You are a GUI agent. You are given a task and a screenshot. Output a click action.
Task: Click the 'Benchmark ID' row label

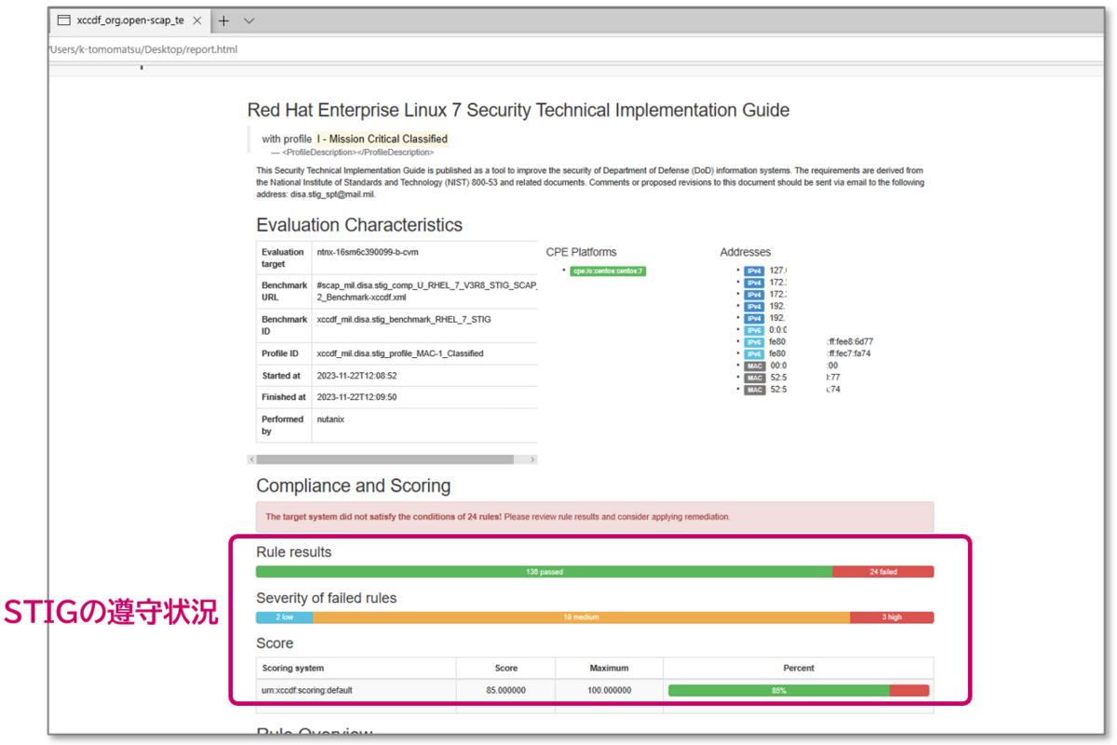pyautogui.click(x=284, y=325)
